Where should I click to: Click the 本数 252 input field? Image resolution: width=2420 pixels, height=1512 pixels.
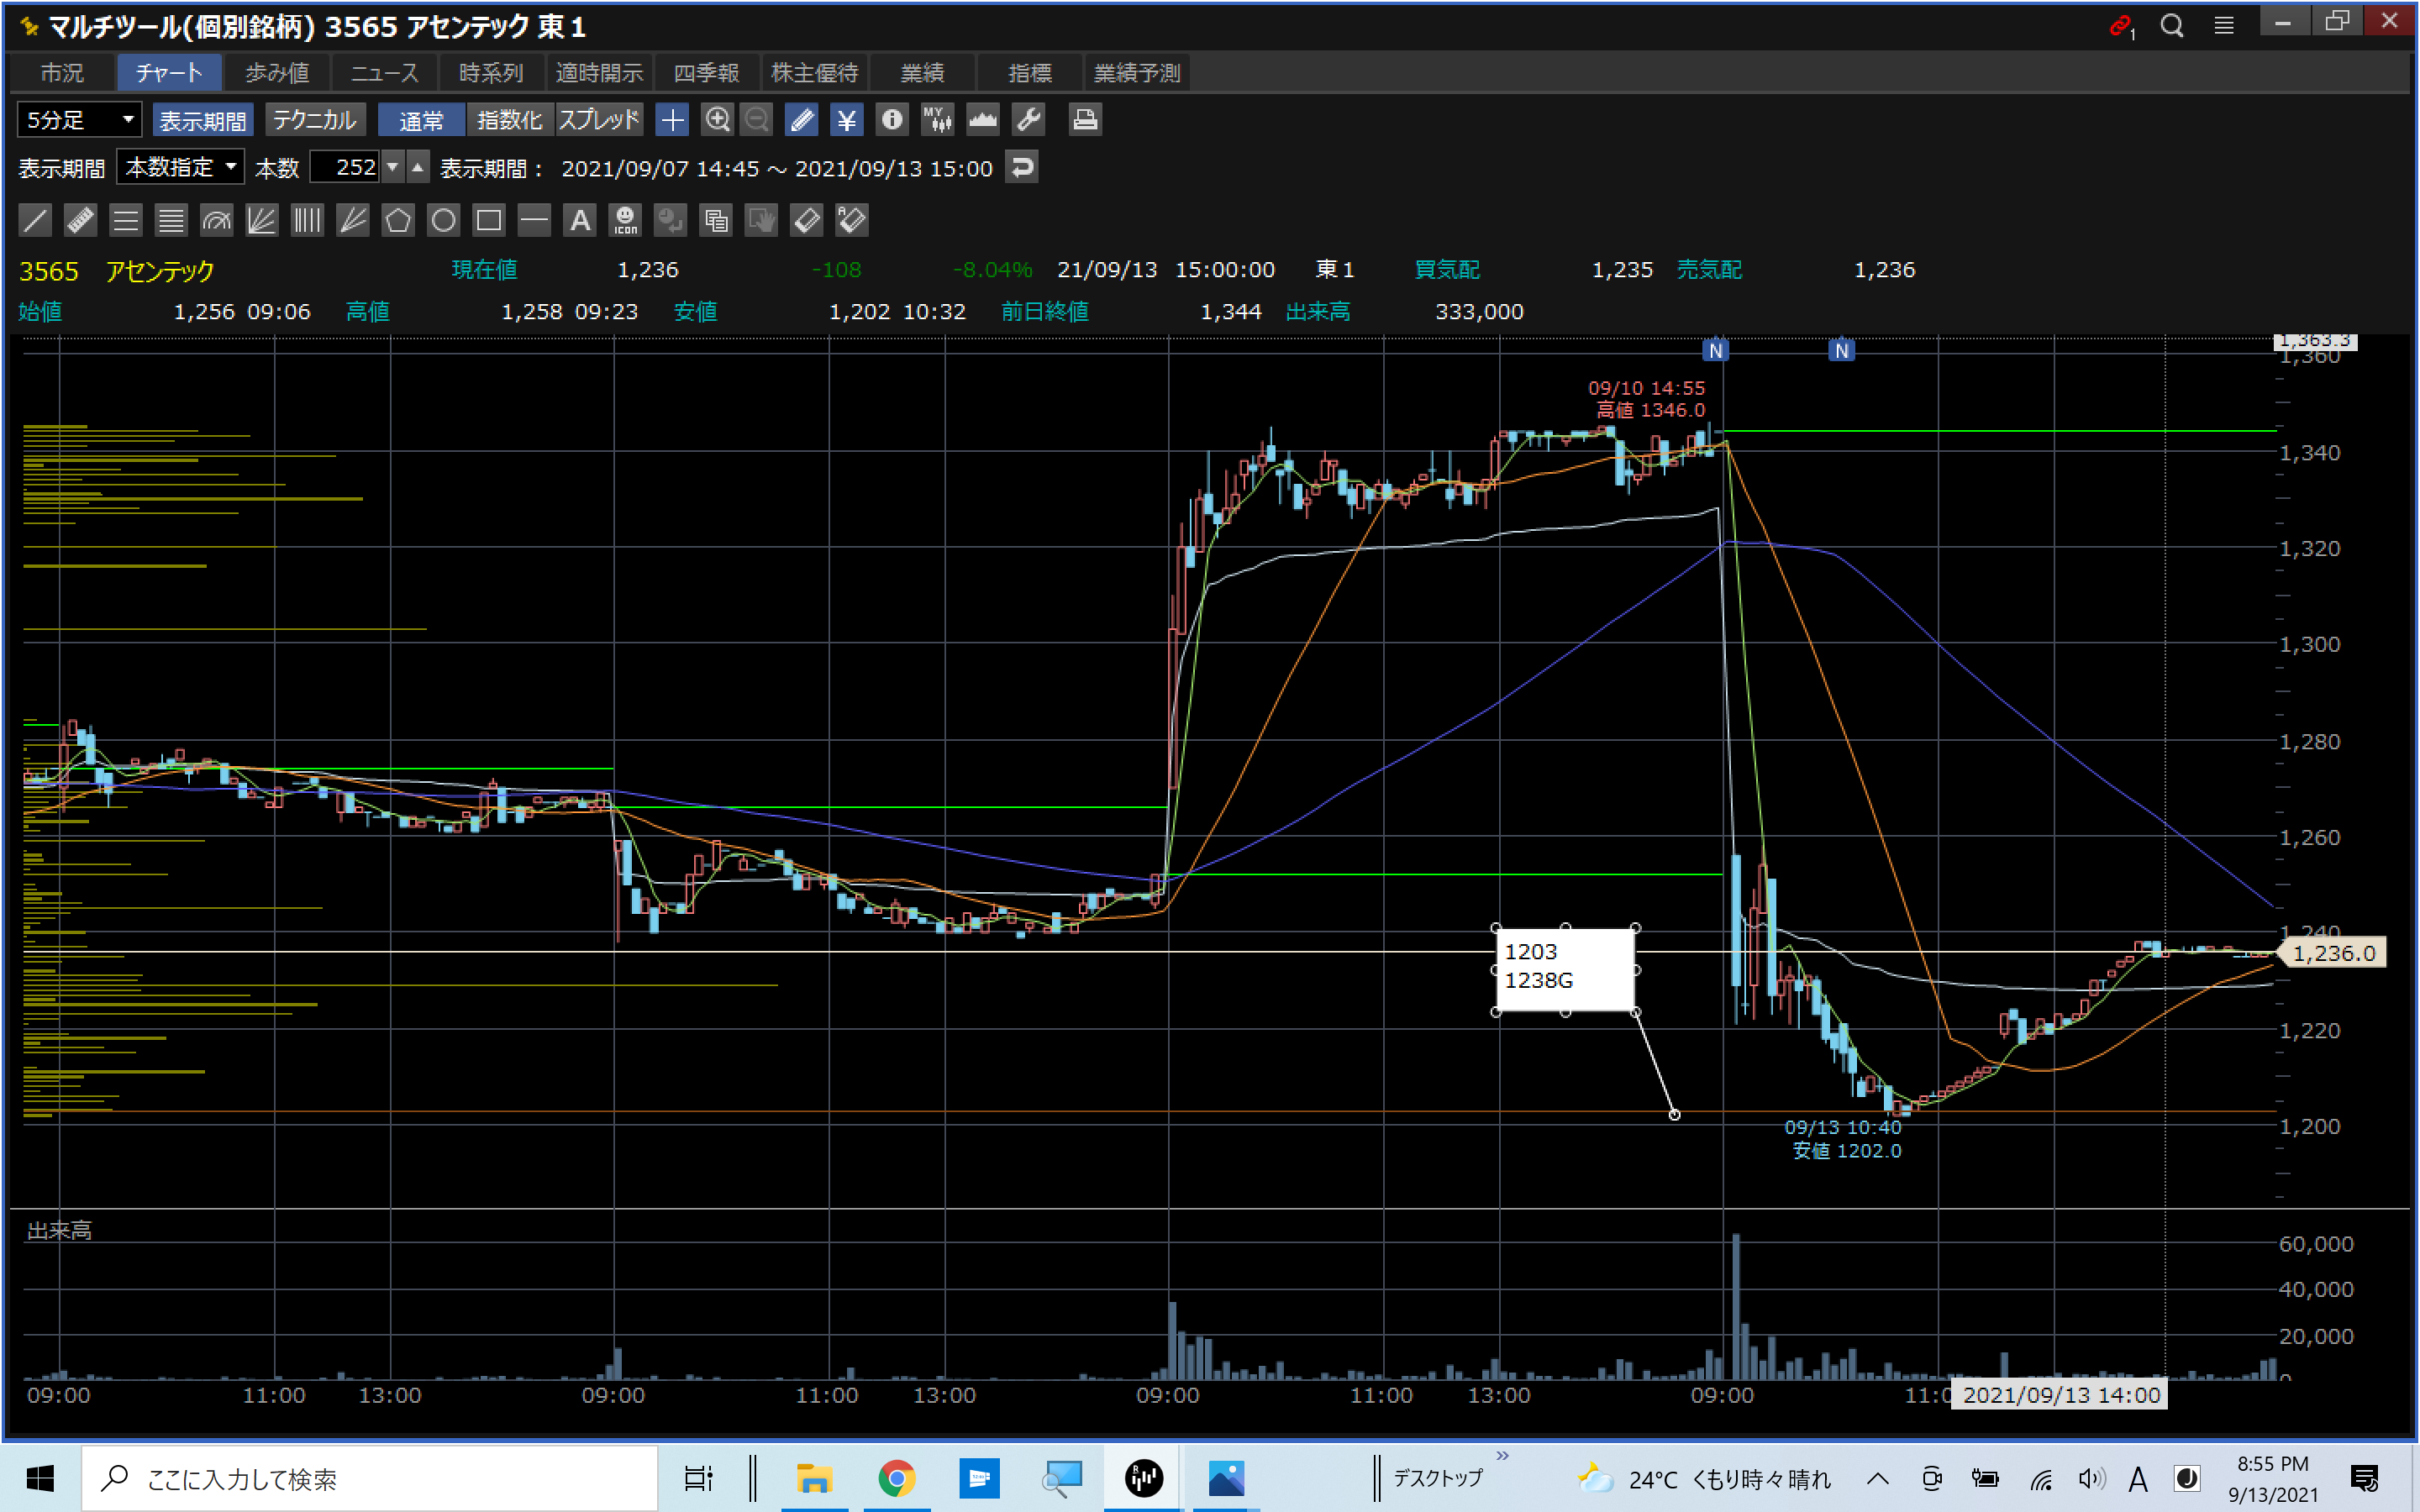(345, 167)
